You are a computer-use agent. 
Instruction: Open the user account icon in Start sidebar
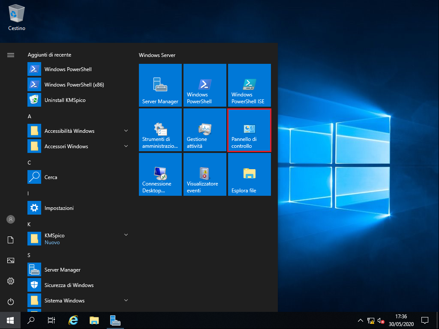pos(11,219)
